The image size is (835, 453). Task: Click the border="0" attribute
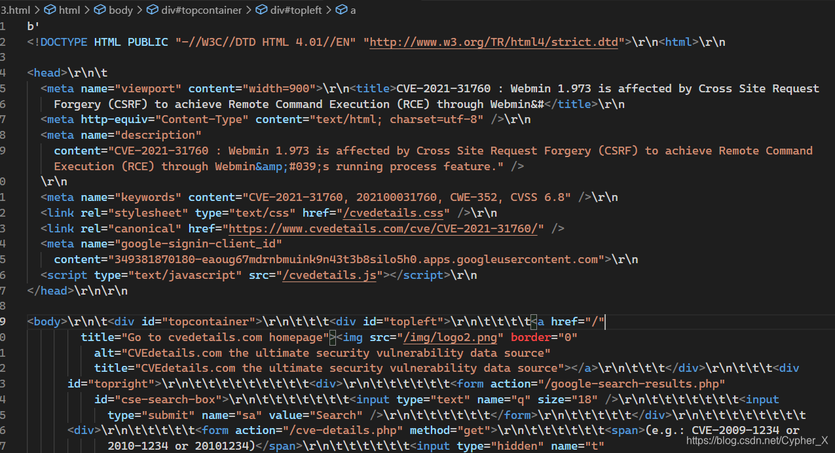tap(544, 337)
